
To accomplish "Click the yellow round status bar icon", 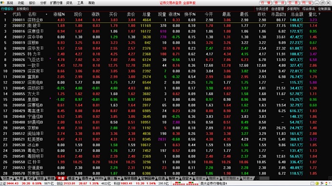I will (x=317, y=183).
